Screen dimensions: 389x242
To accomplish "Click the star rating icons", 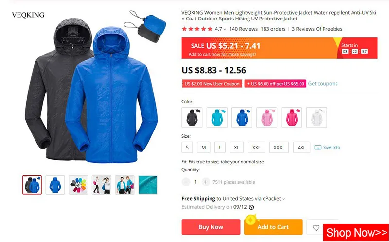I will pos(197,29).
